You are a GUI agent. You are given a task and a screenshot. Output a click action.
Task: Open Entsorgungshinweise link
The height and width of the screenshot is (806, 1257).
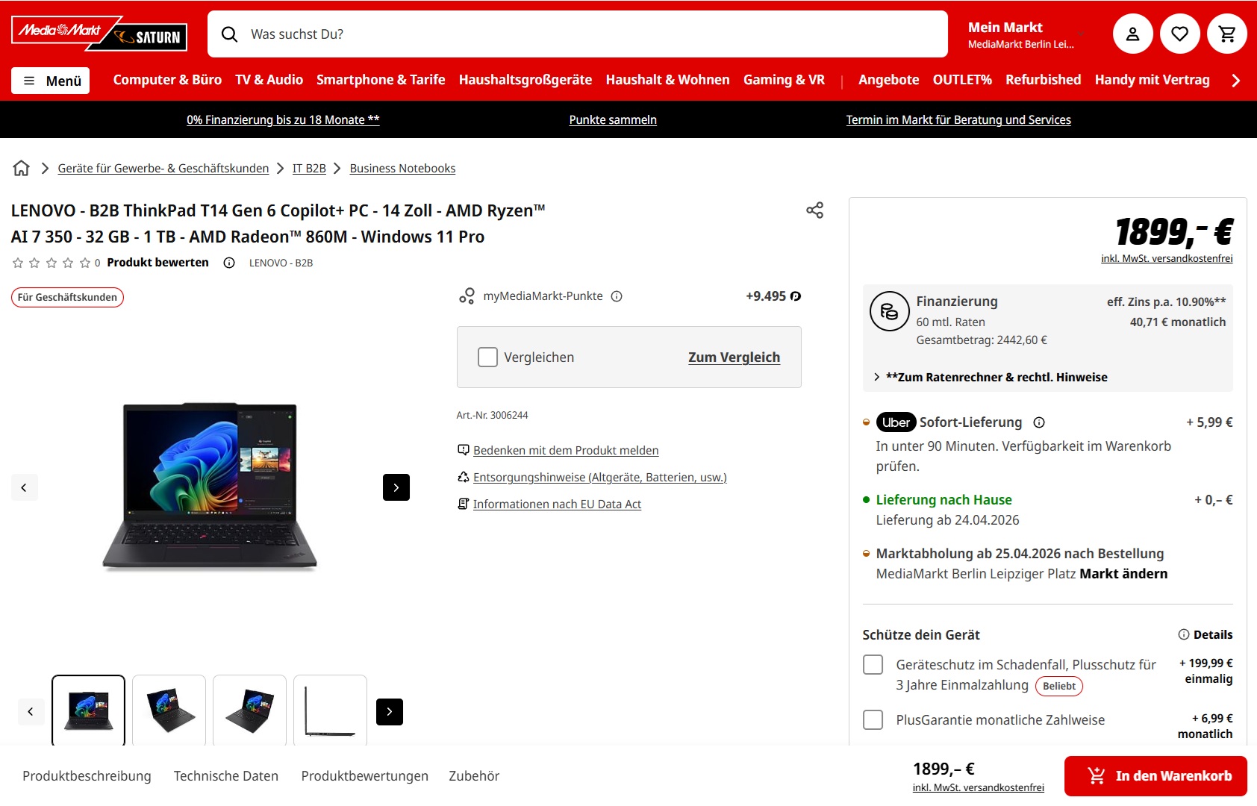pos(600,478)
